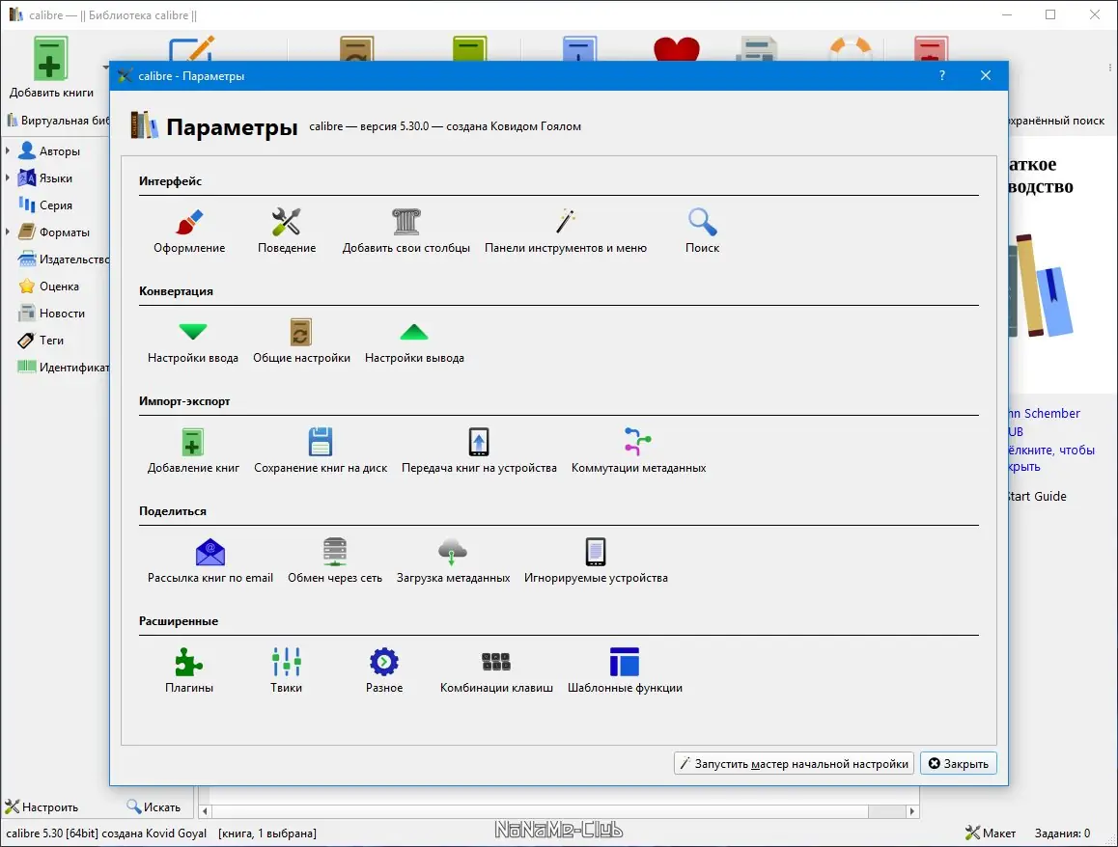Image resolution: width=1118 pixels, height=847 pixels.
Task: Open Поведение behavior settings
Action: coord(286,231)
